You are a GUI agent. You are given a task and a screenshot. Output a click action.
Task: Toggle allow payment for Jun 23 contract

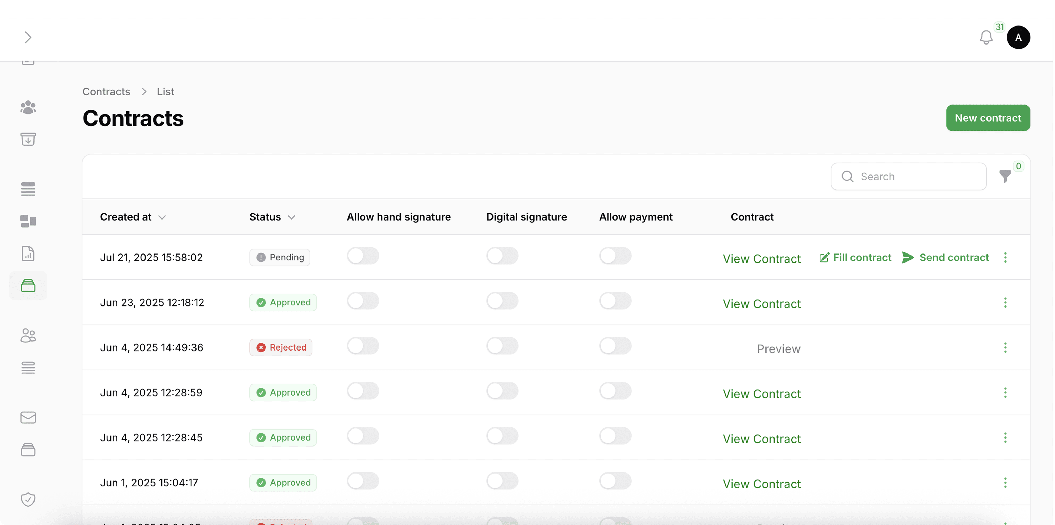click(x=615, y=301)
